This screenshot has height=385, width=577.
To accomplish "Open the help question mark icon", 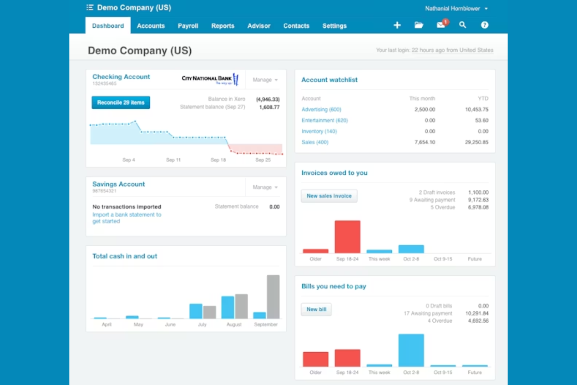I will click(484, 25).
